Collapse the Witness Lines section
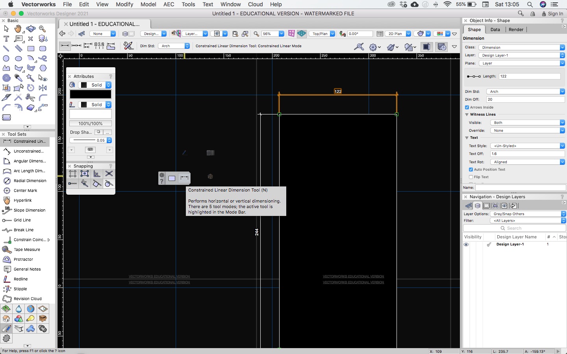567x354 pixels. [x=467, y=114]
